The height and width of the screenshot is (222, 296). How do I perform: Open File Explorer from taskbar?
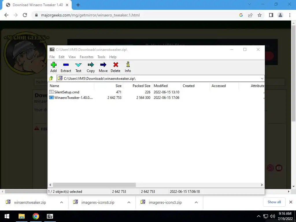21,216
